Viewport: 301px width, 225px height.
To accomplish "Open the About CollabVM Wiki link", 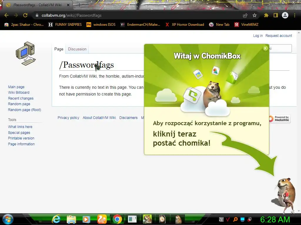I will tap(99, 118).
